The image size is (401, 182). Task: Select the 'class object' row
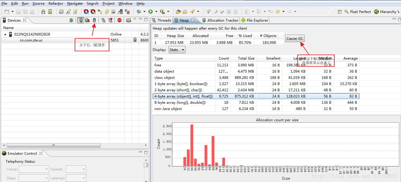(256, 78)
